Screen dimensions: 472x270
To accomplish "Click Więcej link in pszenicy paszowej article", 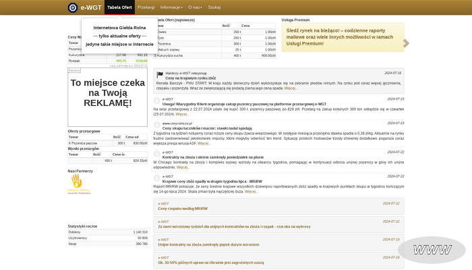I will coord(183,114).
